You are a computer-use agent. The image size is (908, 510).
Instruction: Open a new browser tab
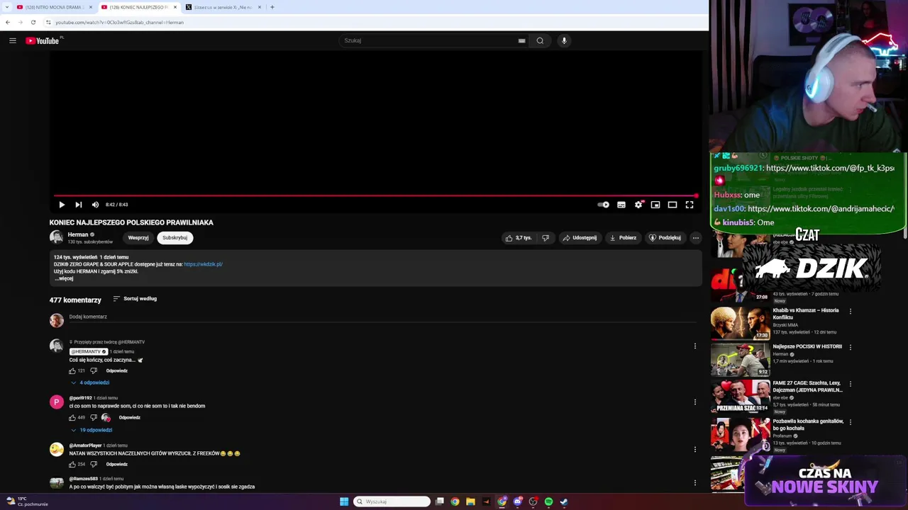click(x=272, y=7)
